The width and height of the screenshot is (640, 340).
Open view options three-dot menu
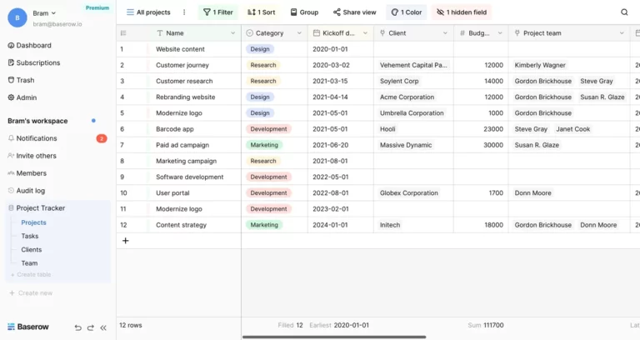pos(184,12)
